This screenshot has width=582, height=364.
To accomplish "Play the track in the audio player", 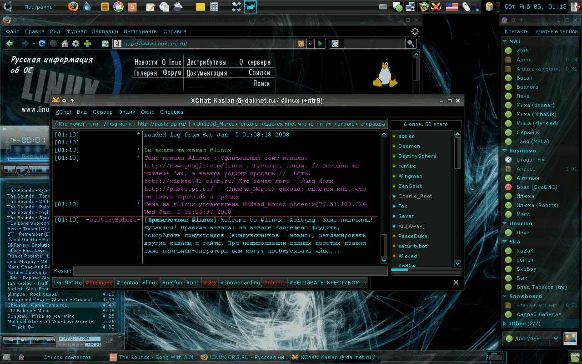I will (21, 170).
